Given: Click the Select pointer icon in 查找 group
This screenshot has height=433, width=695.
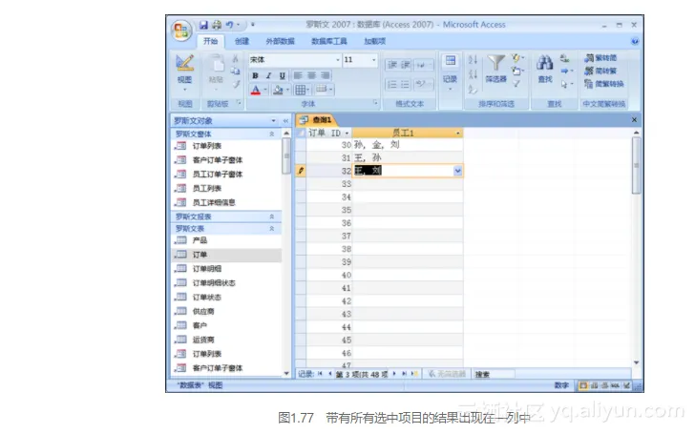Looking at the screenshot, I should click(564, 84).
